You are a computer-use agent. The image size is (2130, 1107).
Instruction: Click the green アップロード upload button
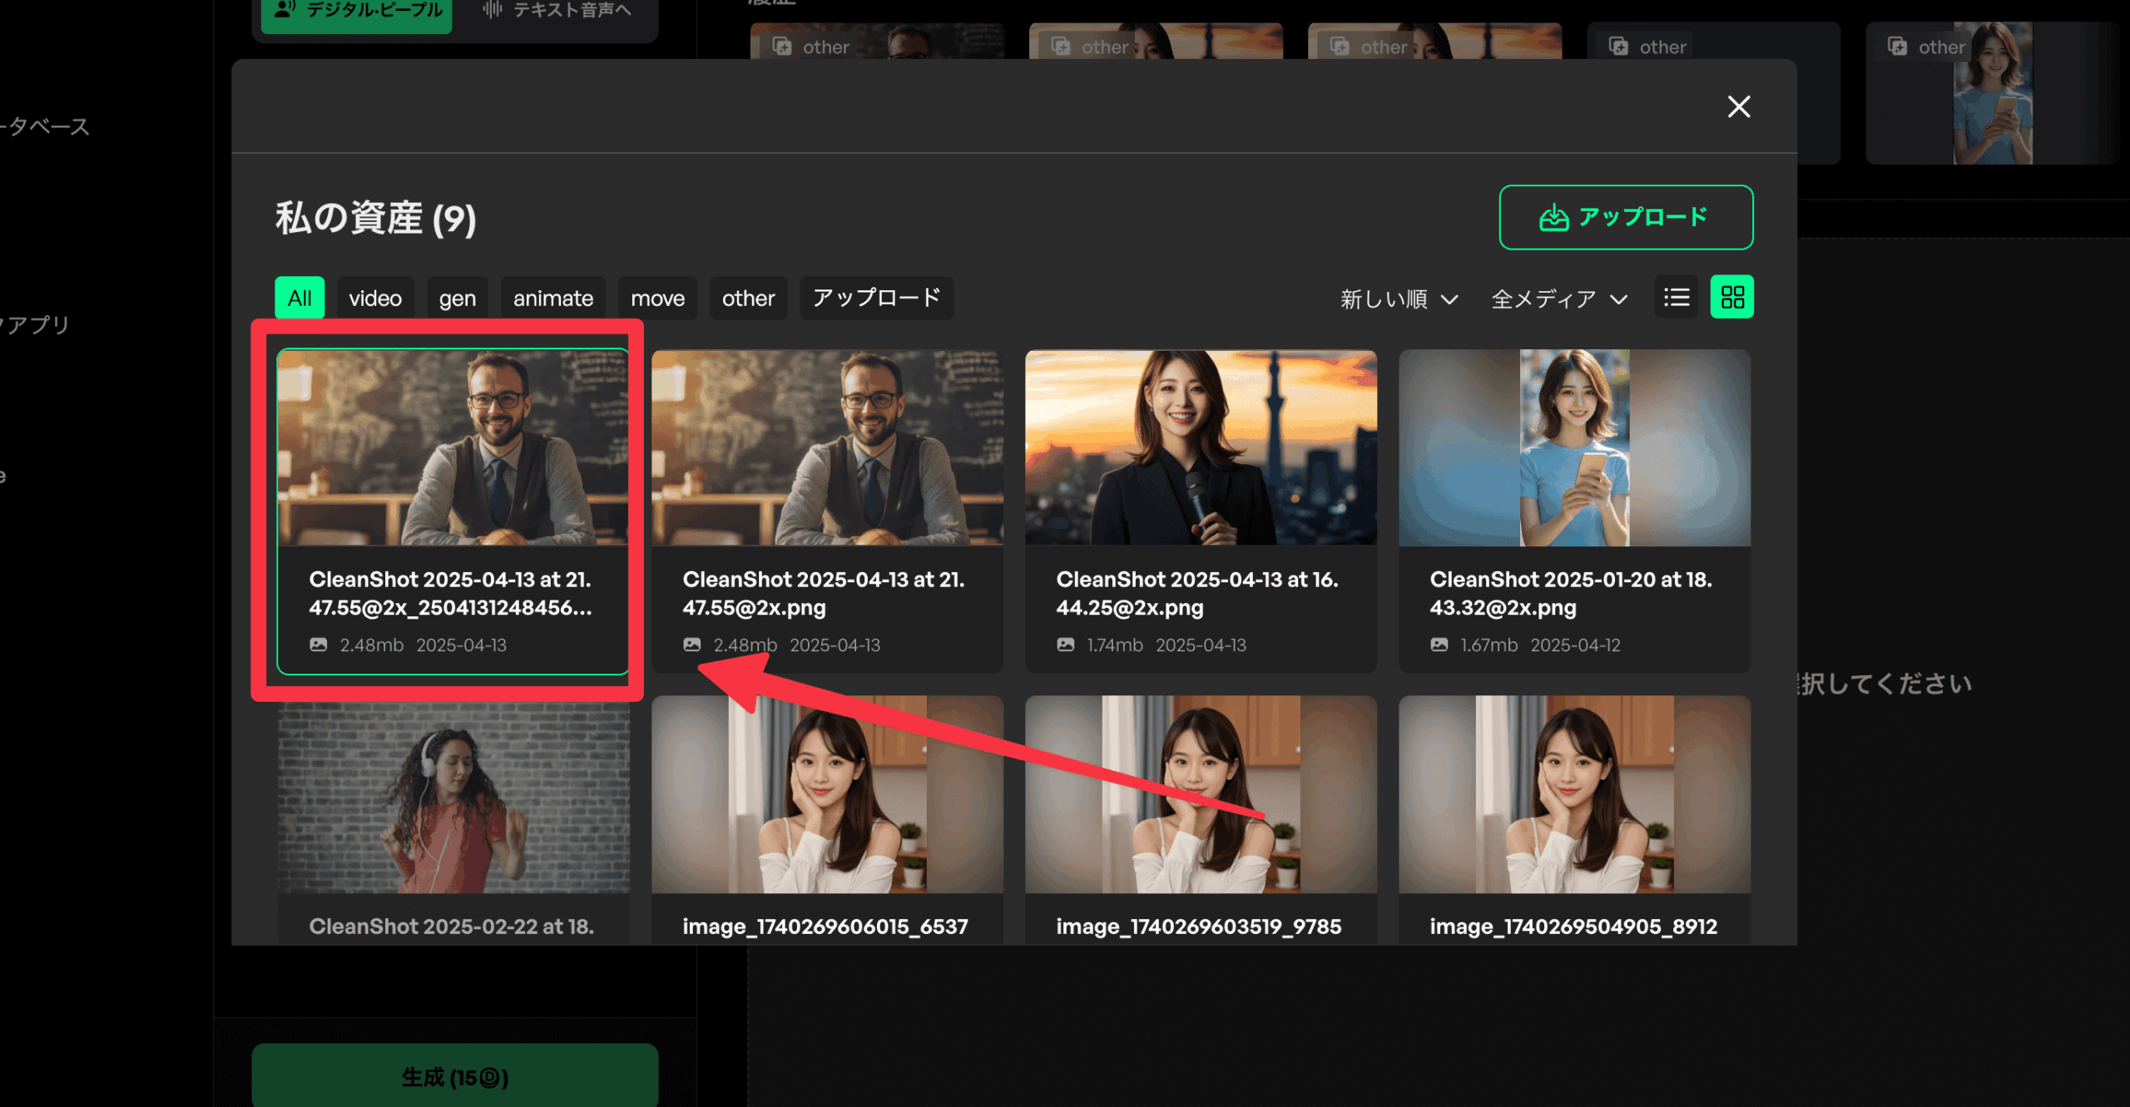coord(1625,217)
